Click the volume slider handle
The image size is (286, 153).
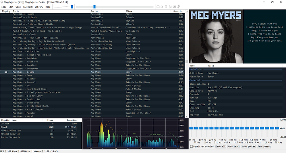coord(72,7)
